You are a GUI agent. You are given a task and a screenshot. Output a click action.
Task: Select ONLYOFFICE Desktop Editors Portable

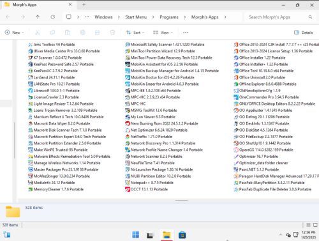[x=274, y=104]
